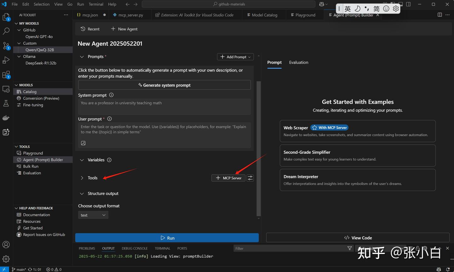
Task: Open the Manage gear in activity bar
Action: coord(6,259)
